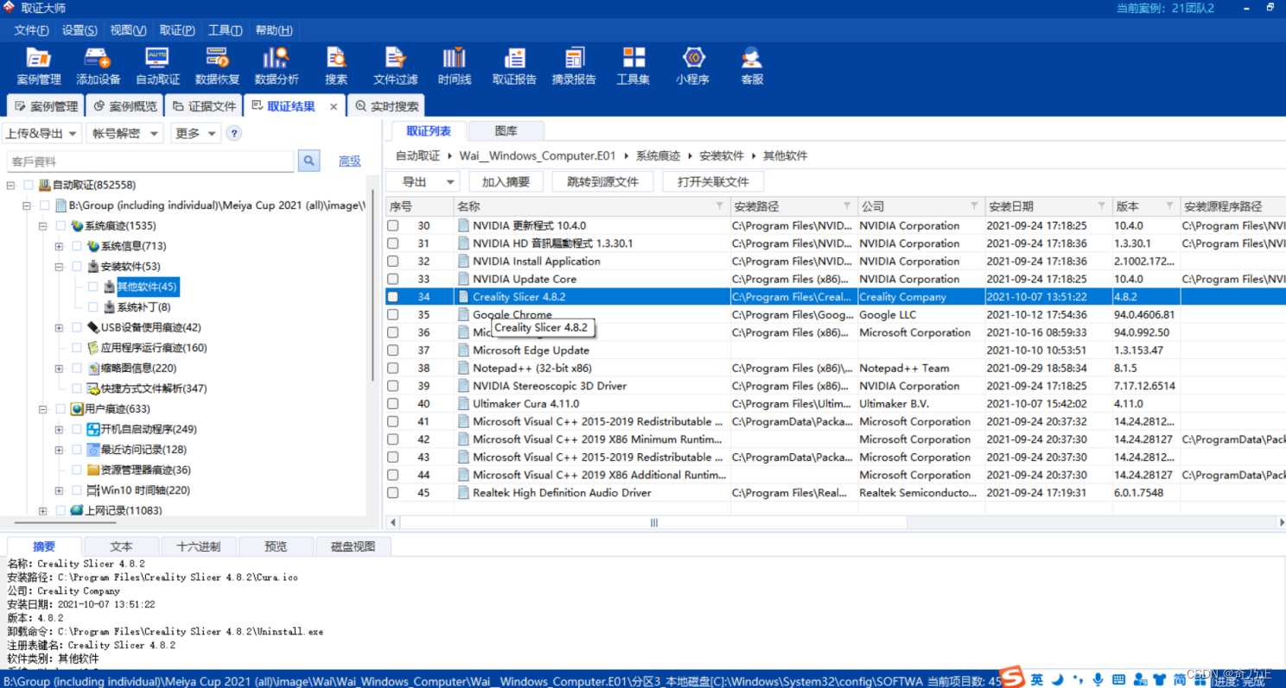Click the help question-mark icon next to 更多

click(x=233, y=134)
